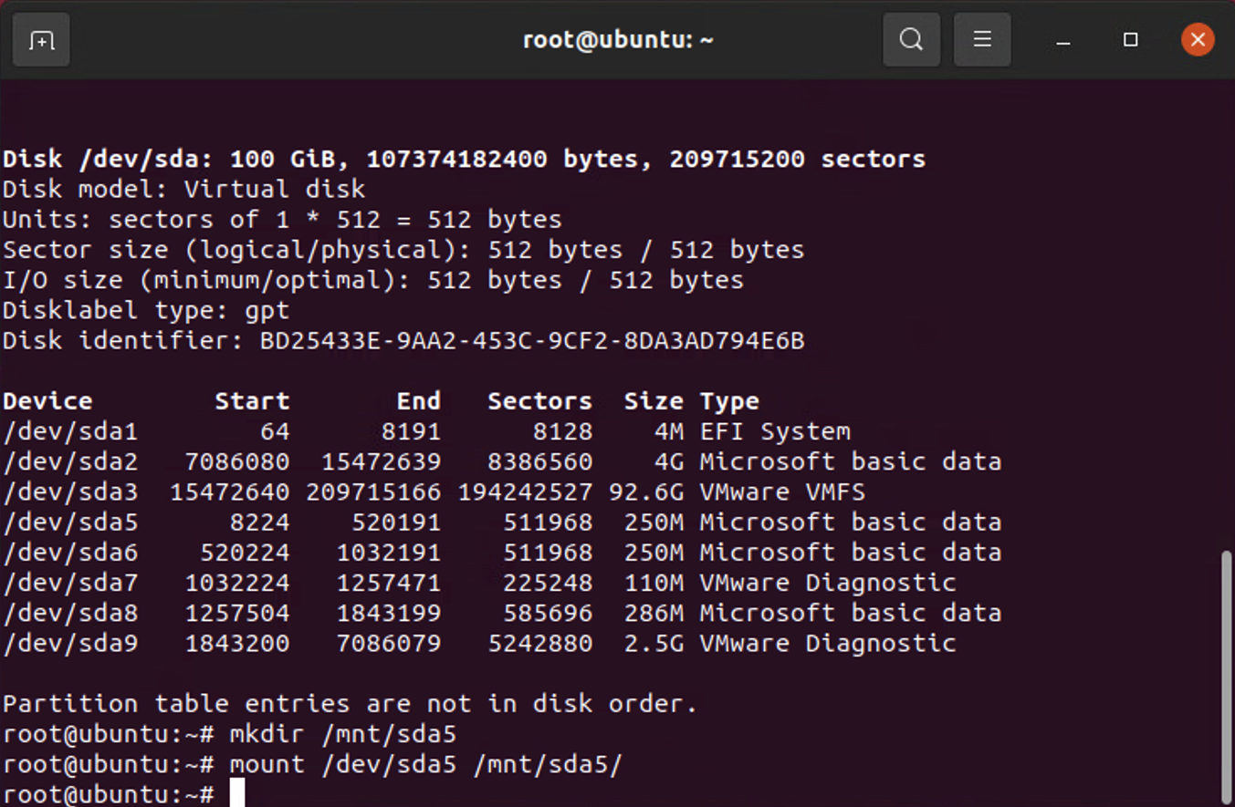Click the 110M size value

tap(654, 583)
